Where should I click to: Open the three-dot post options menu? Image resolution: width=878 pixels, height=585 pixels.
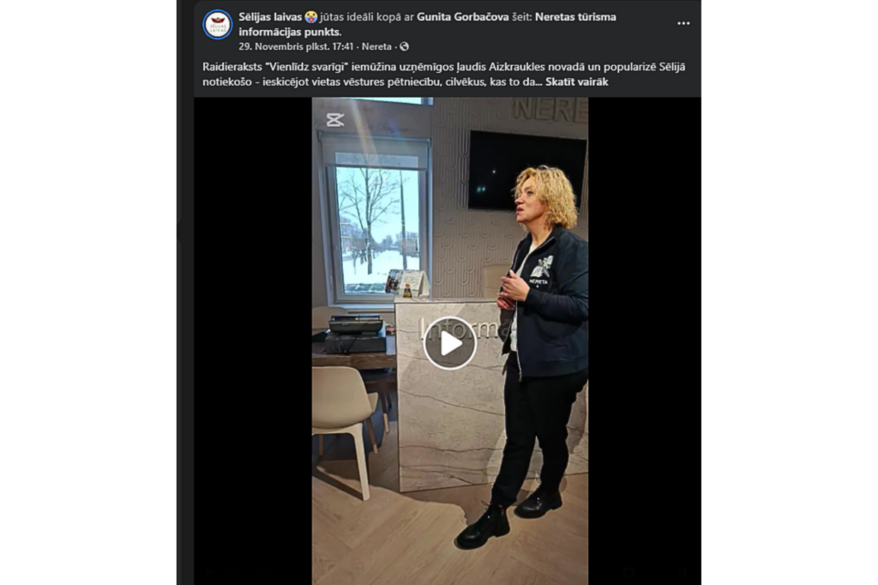tap(683, 23)
